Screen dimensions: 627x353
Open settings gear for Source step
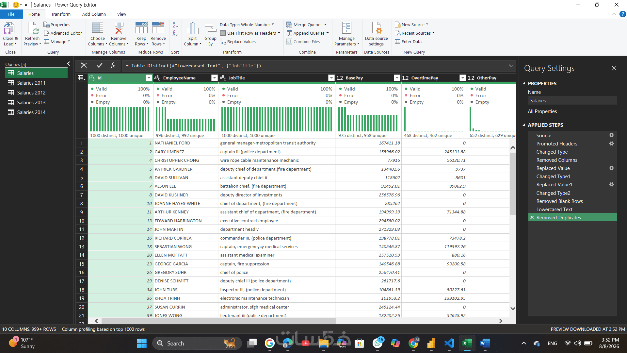point(612,135)
